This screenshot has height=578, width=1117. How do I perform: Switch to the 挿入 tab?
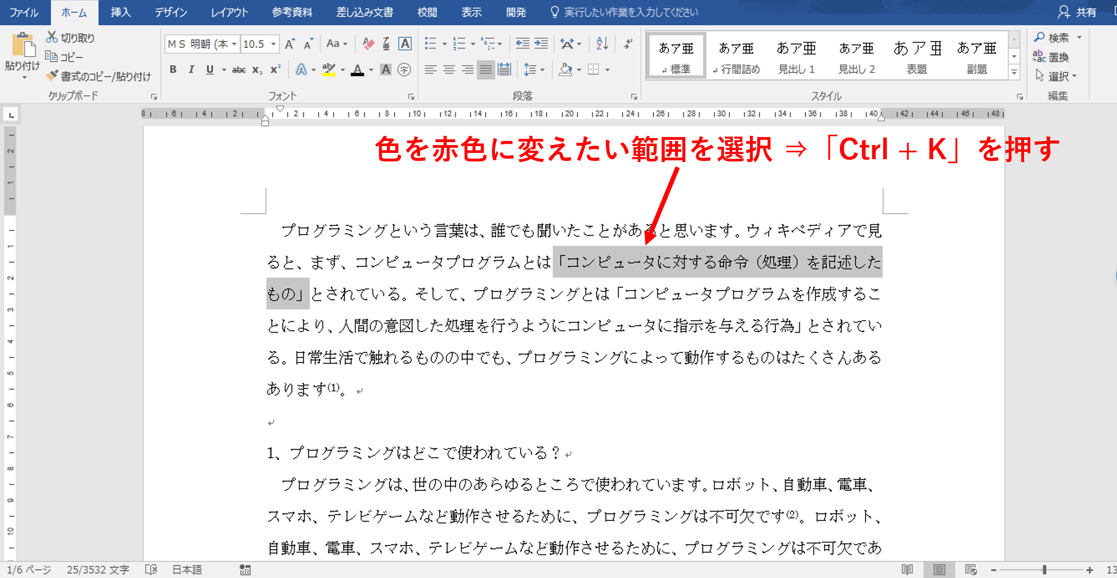(x=120, y=12)
